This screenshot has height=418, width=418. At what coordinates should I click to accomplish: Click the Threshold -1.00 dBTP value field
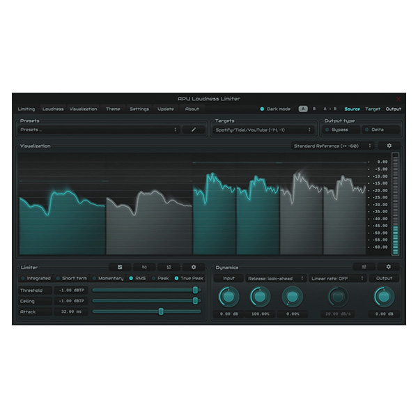tap(71, 291)
